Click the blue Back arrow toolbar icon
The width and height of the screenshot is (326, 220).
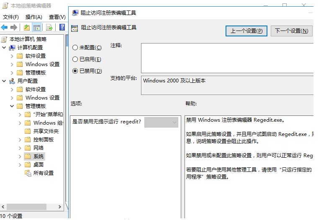[x=5, y=28]
